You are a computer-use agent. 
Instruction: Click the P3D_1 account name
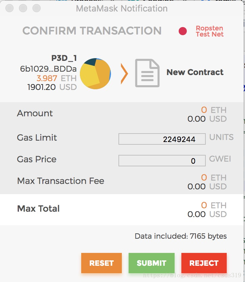pos(64,58)
